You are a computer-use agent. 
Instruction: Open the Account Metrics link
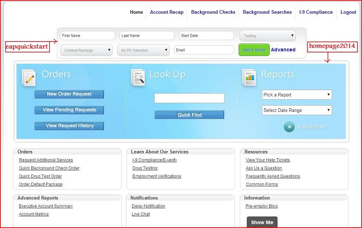(33, 214)
